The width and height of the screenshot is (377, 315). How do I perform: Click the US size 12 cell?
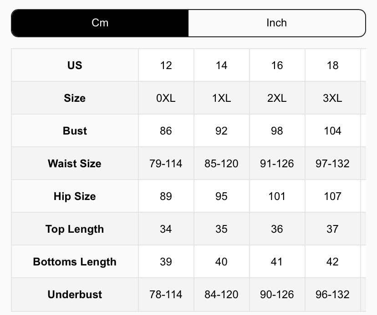(x=166, y=65)
